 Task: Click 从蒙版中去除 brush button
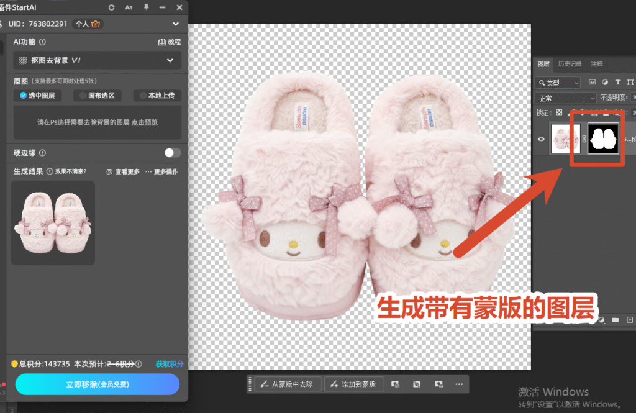[288, 384]
